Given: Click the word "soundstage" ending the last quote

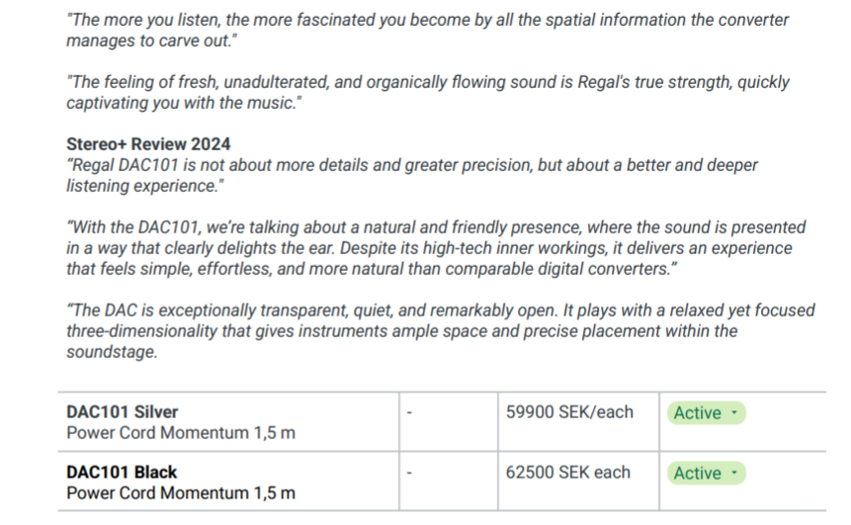Looking at the screenshot, I should (111, 351).
